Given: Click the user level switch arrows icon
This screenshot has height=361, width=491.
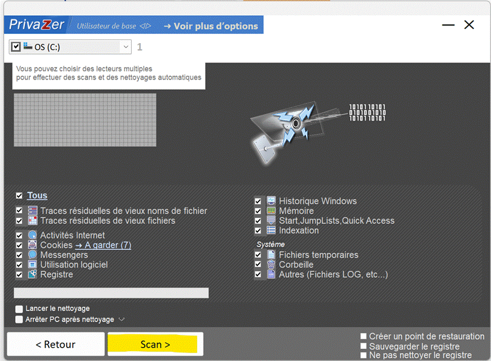Looking at the screenshot, I should click(146, 26).
